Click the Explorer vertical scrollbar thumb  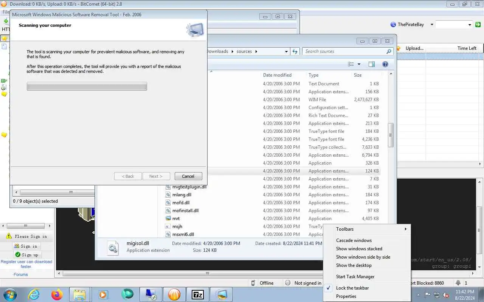click(x=391, y=135)
